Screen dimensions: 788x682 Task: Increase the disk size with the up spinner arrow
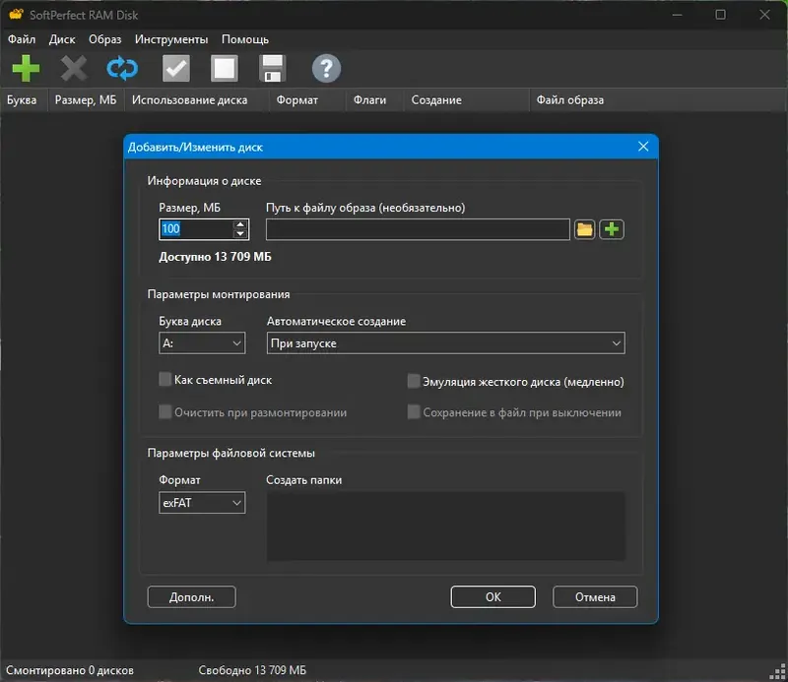tap(240, 224)
